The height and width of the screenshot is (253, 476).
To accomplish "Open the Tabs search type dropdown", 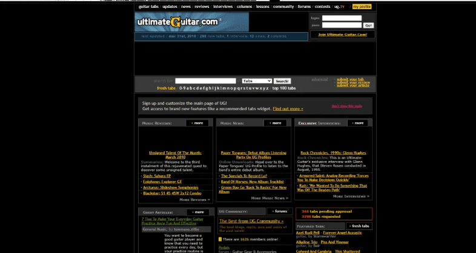I will pos(257,81).
